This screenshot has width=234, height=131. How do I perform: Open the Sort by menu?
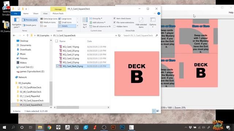click(85, 23)
